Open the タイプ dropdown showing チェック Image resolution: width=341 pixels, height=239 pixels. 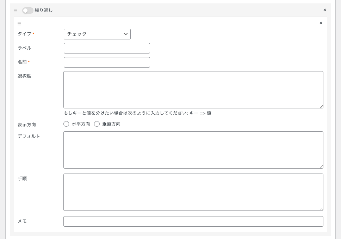coord(97,34)
